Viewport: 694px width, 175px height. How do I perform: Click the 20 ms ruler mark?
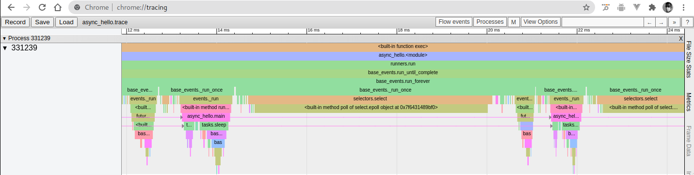click(x=494, y=30)
